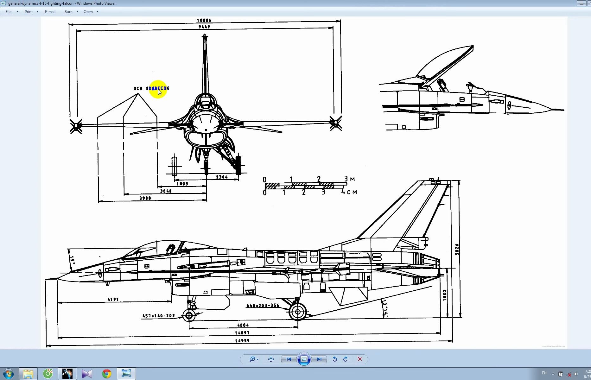Rotate the image counterclockwise
The image size is (591, 380).
click(334, 359)
